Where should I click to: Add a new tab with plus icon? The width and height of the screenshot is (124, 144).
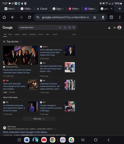[120, 9]
